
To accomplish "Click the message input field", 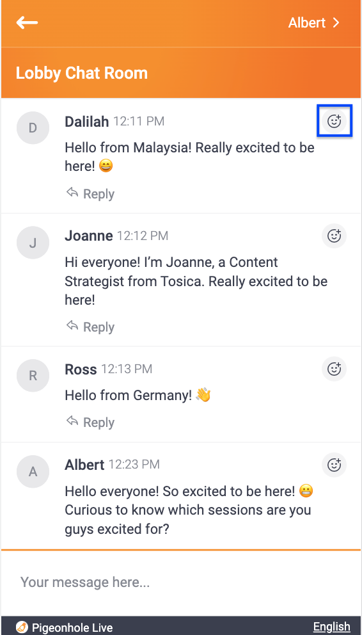I will [181, 583].
